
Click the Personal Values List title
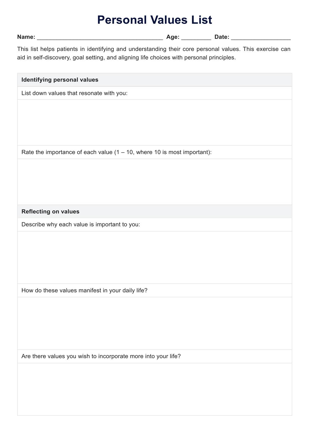pos(154,20)
